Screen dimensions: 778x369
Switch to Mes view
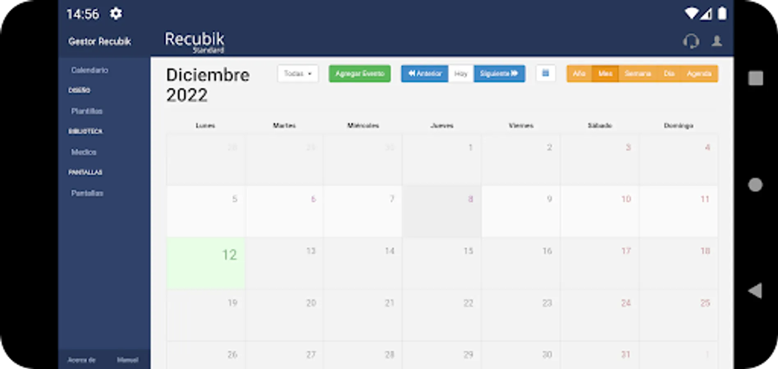coord(605,74)
